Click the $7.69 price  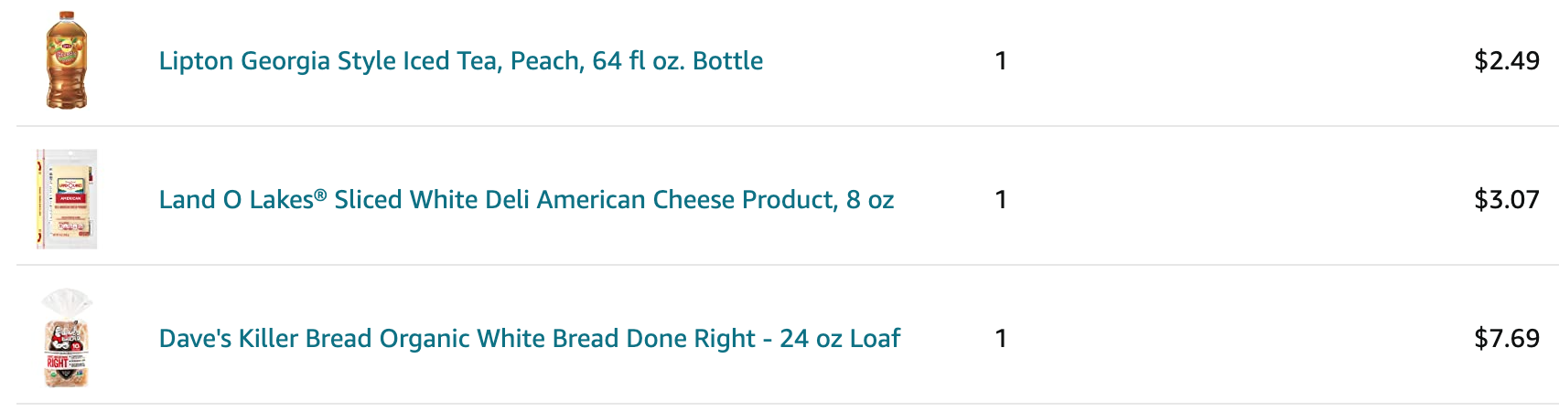point(1506,338)
